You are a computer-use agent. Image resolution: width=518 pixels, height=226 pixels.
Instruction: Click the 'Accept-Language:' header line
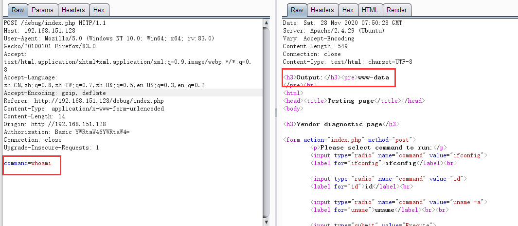click(30, 77)
